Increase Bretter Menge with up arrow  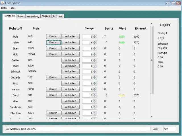point(94,59)
